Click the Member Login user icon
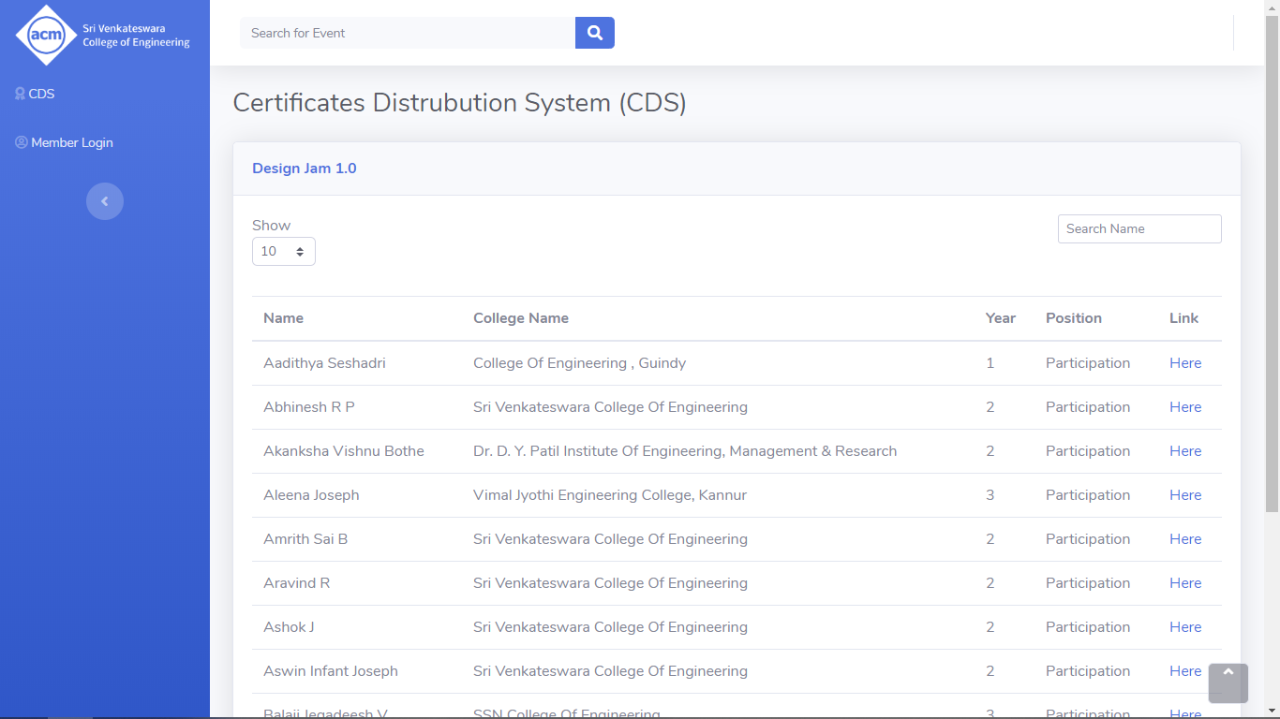This screenshot has width=1280, height=719. pos(22,142)
